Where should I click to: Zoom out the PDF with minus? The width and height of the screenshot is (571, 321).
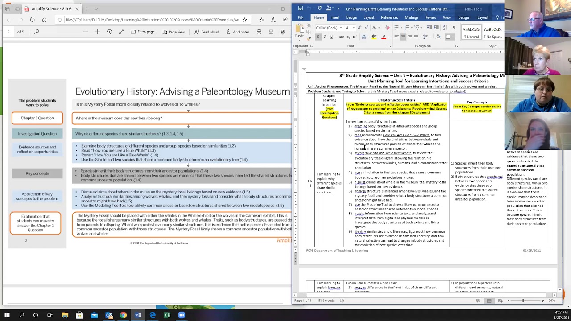[x=86, y=32]
